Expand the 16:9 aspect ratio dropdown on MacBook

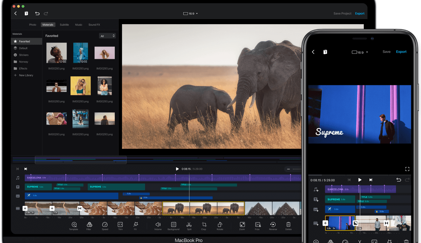190,14
